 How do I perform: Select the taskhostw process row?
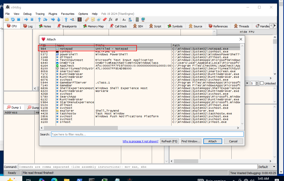click(x=140, y=113)
